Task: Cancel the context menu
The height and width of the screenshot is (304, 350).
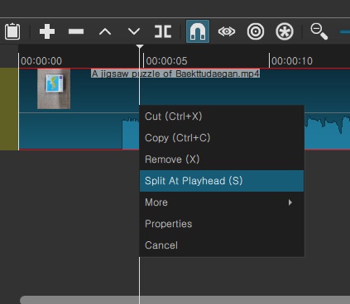Action: click(222, 245)
